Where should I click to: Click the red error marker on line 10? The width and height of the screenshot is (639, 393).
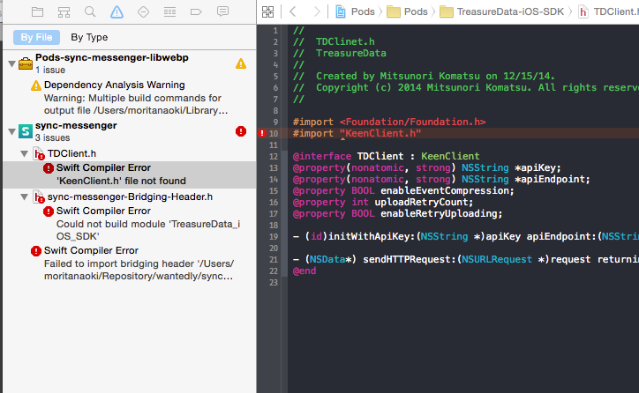coord(262,133)
